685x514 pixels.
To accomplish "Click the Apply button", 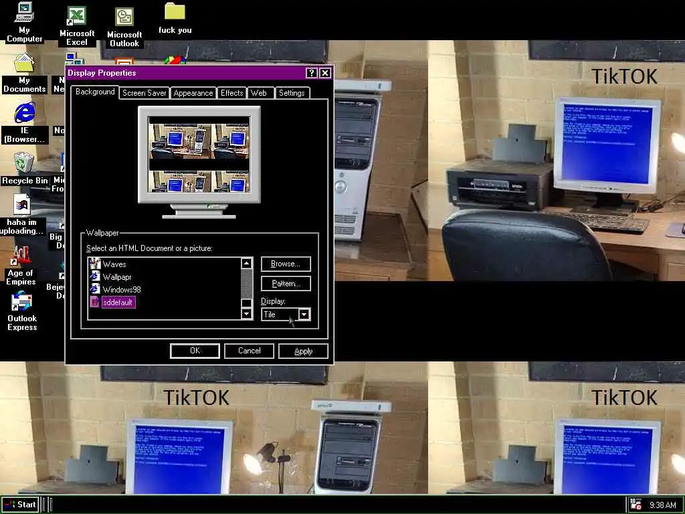I will point(303,351).
